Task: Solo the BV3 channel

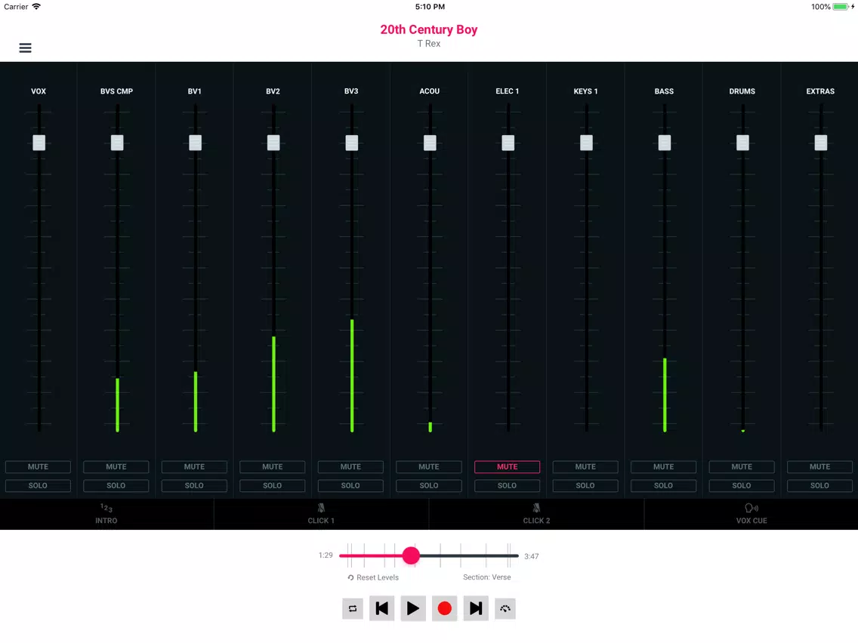Action: pos(350,485)
